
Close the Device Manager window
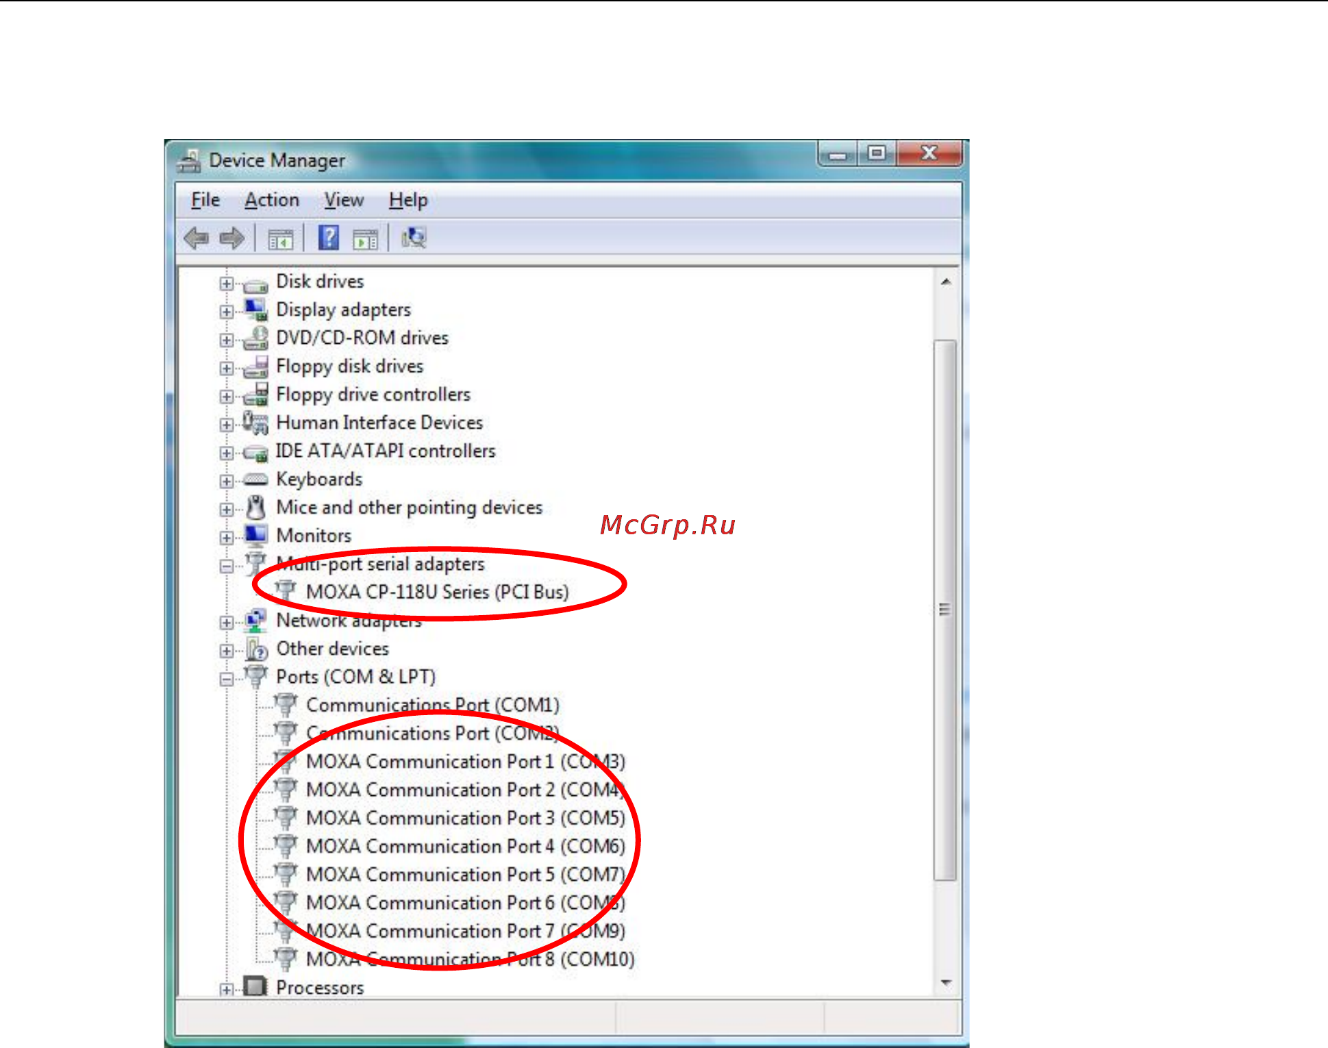coord(929,153)
